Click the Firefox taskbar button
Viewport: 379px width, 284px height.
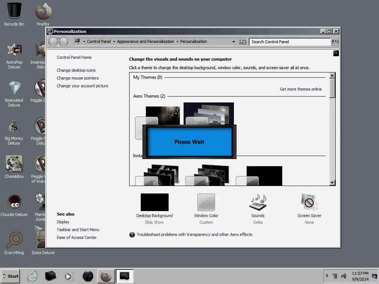tap(106, 276)
